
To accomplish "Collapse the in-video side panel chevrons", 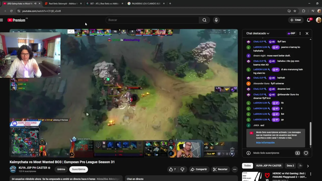I will point(235,38).
